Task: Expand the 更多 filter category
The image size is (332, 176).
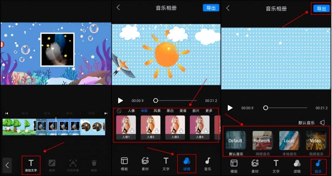Action: pos(209,110)
